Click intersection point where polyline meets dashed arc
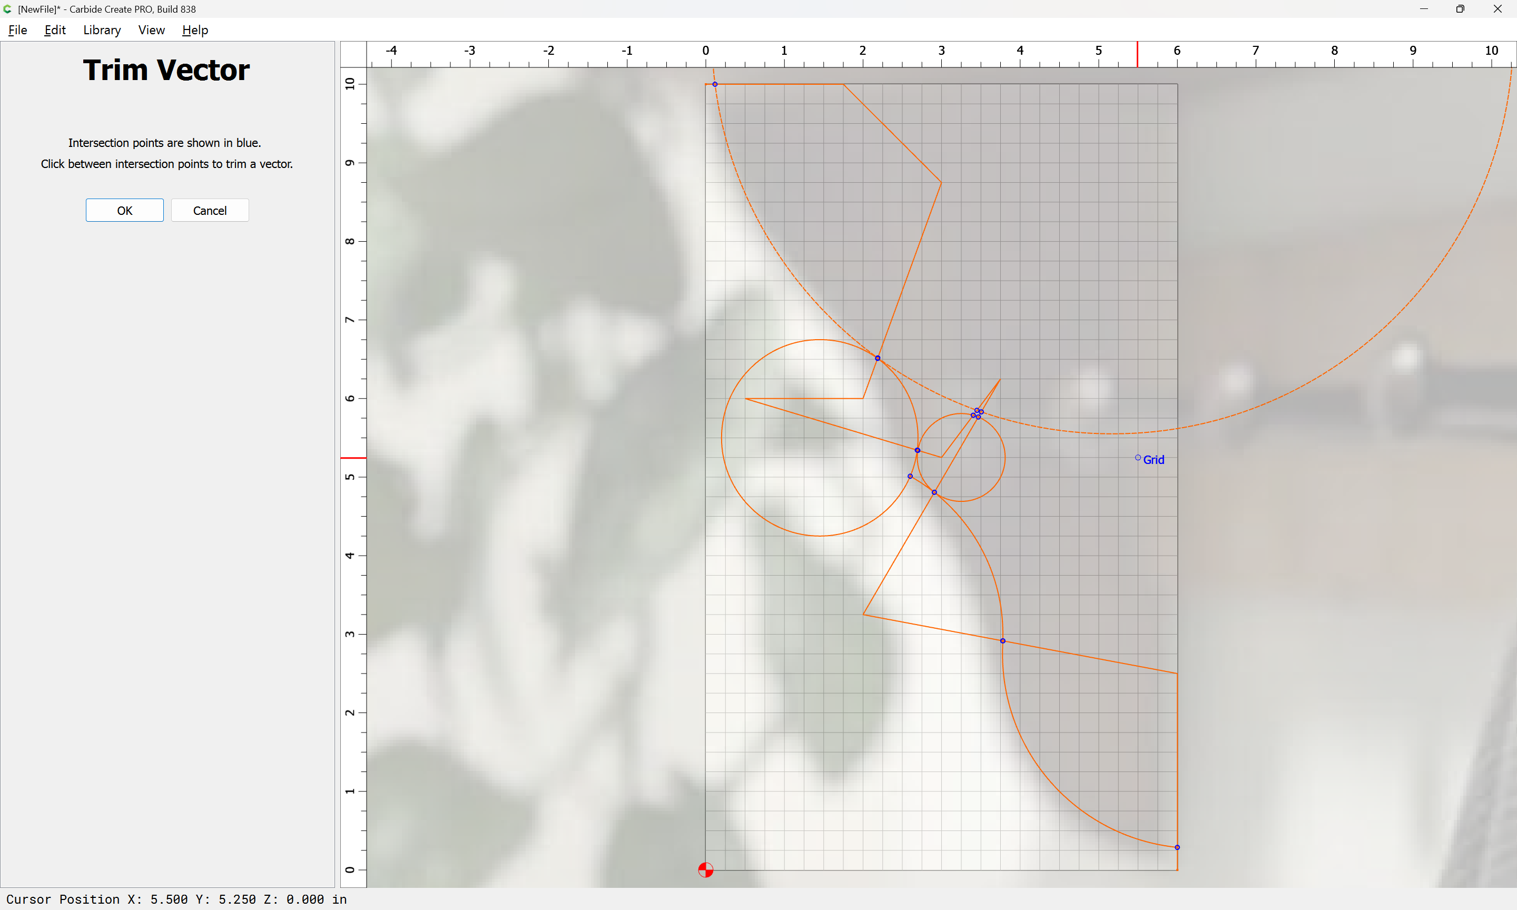The height and width of the screenshot is (910, 1517). click(878, 358)
